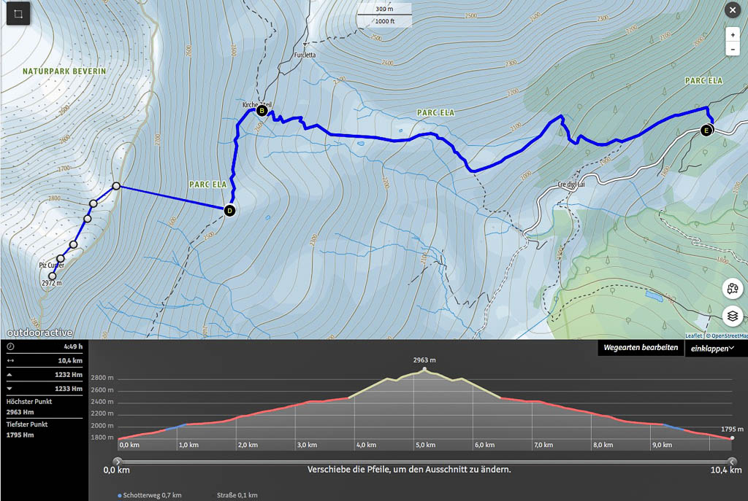Click Wegearten bearbeiten button
This screenshot has height=501, width=748.
click(x=641, y=349)
